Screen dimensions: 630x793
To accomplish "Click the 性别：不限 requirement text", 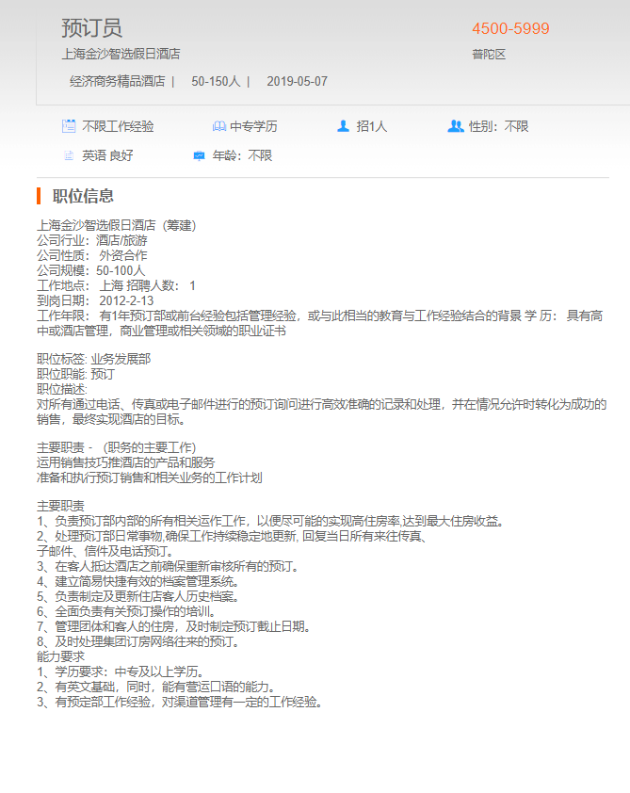I will [499, 126].
